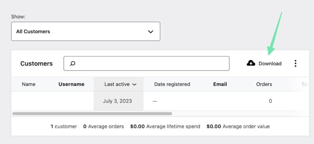
Task: Sort by Username column
Action: (x=71, y=84)
